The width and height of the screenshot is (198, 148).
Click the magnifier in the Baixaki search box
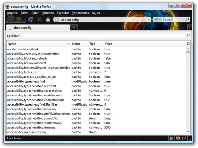pos(187,20)
